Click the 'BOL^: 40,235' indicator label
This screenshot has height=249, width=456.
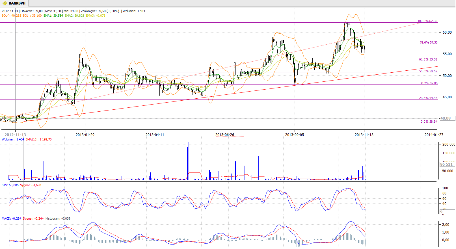[x=11, y=16]
